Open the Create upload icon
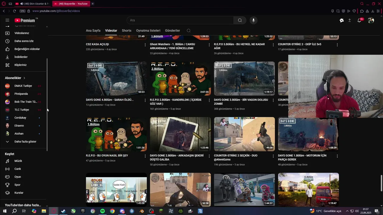The width and height of the screenshot is (383, 215). (349, 20)
